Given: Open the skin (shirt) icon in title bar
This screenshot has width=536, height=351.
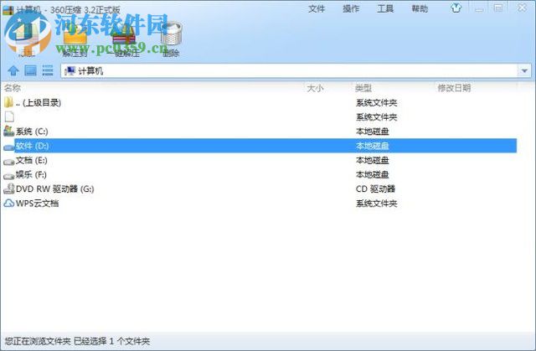Looking at the screenshot, I should [x=456, y=8].
